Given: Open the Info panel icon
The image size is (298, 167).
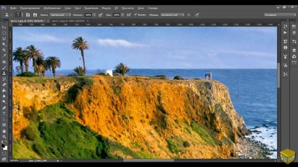Looking at the screenshot, I should (285, 47).
